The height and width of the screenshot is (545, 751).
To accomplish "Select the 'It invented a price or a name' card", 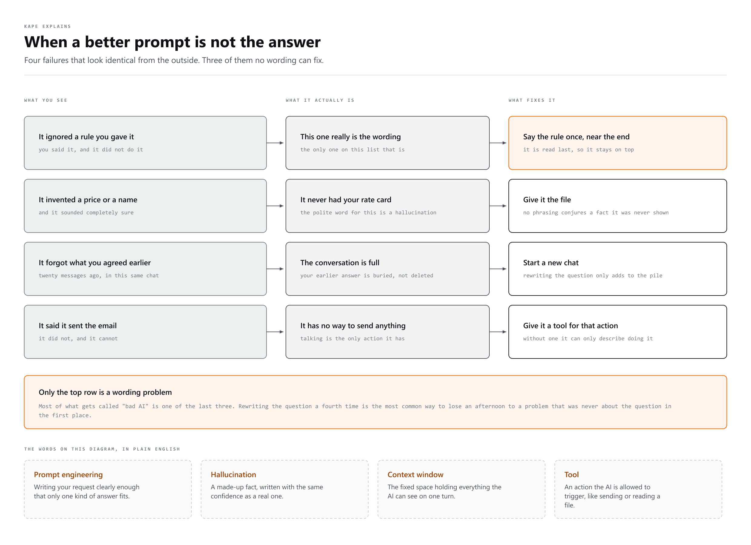I will click(x=145, y=206).
